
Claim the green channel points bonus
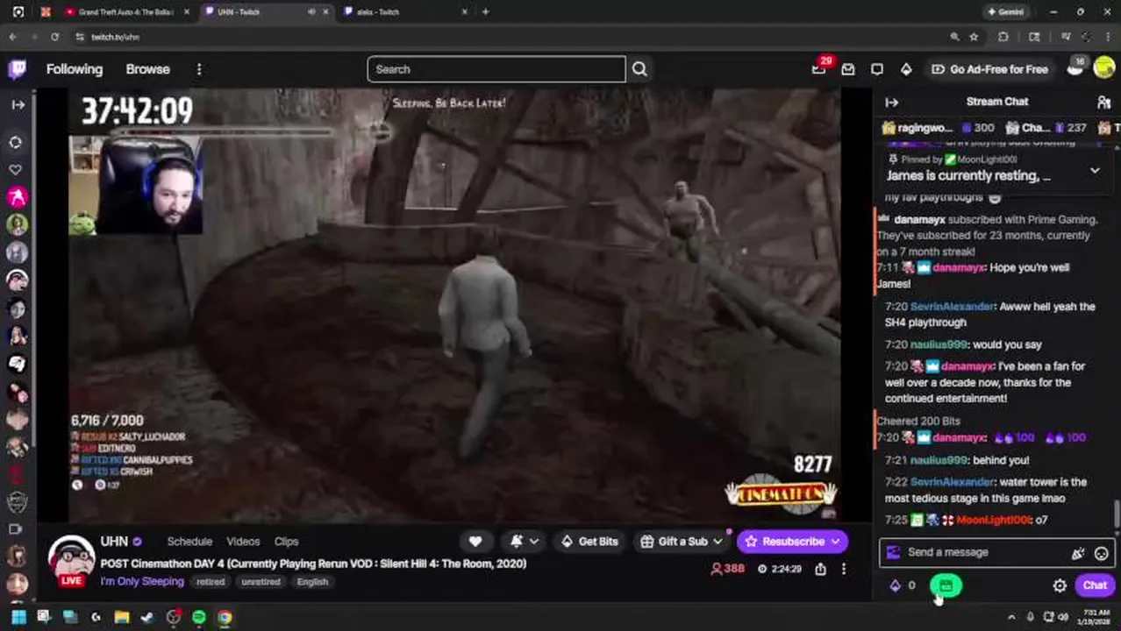pos(946,585)
